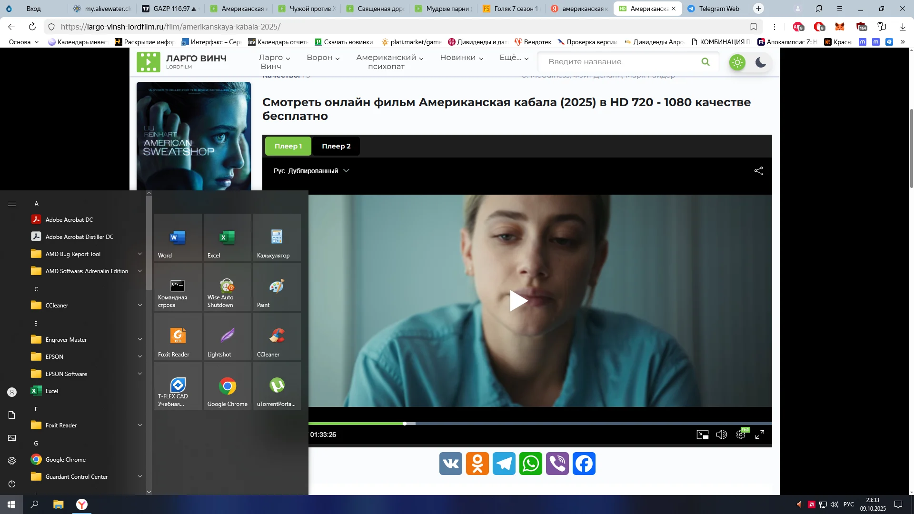Expand the Новинки navigation menu
Viewport: 914px width, 514px height.
click(x=461, y=58)
